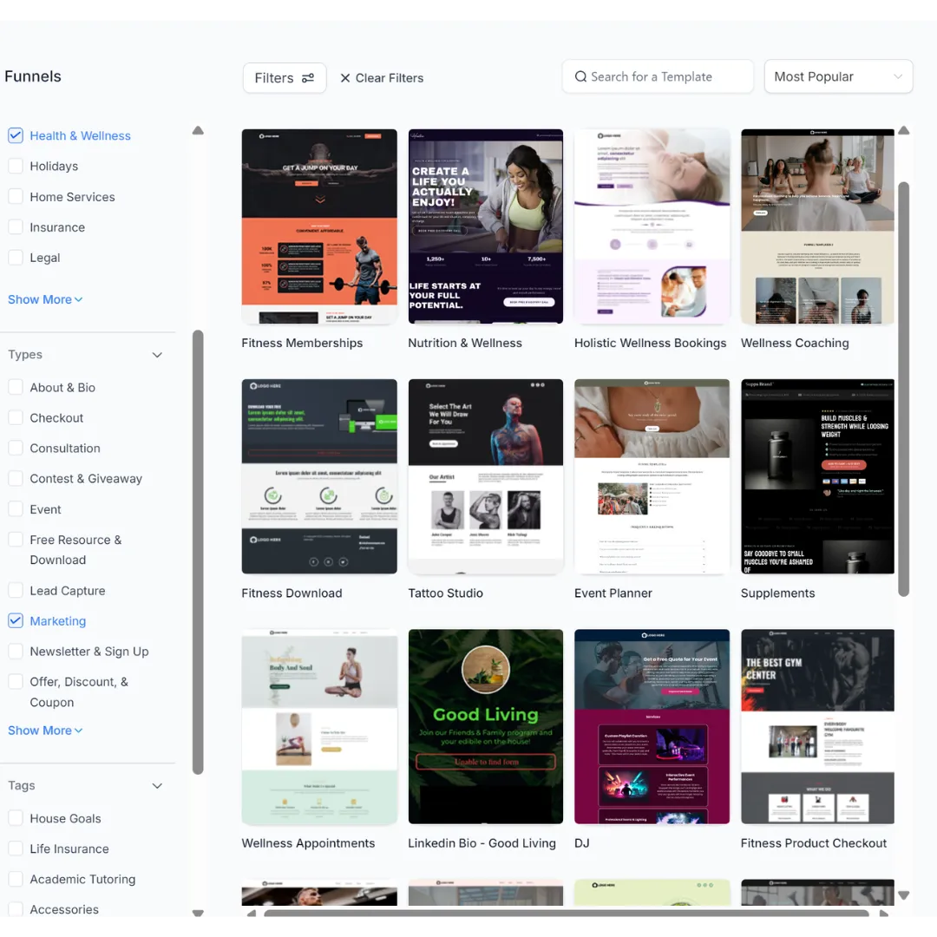Click template grid scroll down arrow

click(x=903, y=895)
